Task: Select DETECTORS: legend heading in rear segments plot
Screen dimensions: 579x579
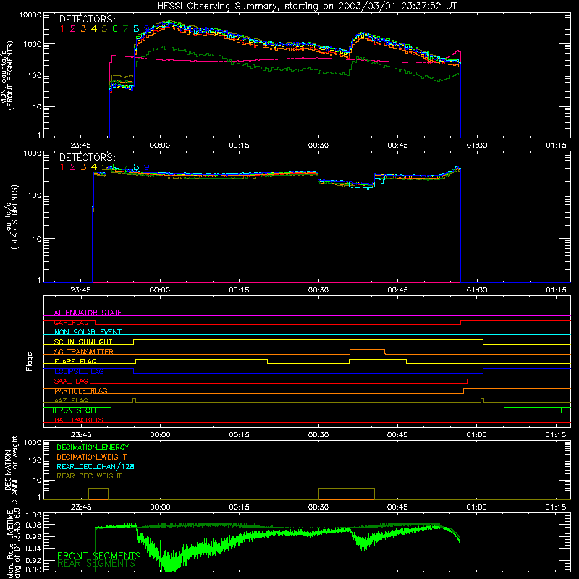Action: click(87, 157)
